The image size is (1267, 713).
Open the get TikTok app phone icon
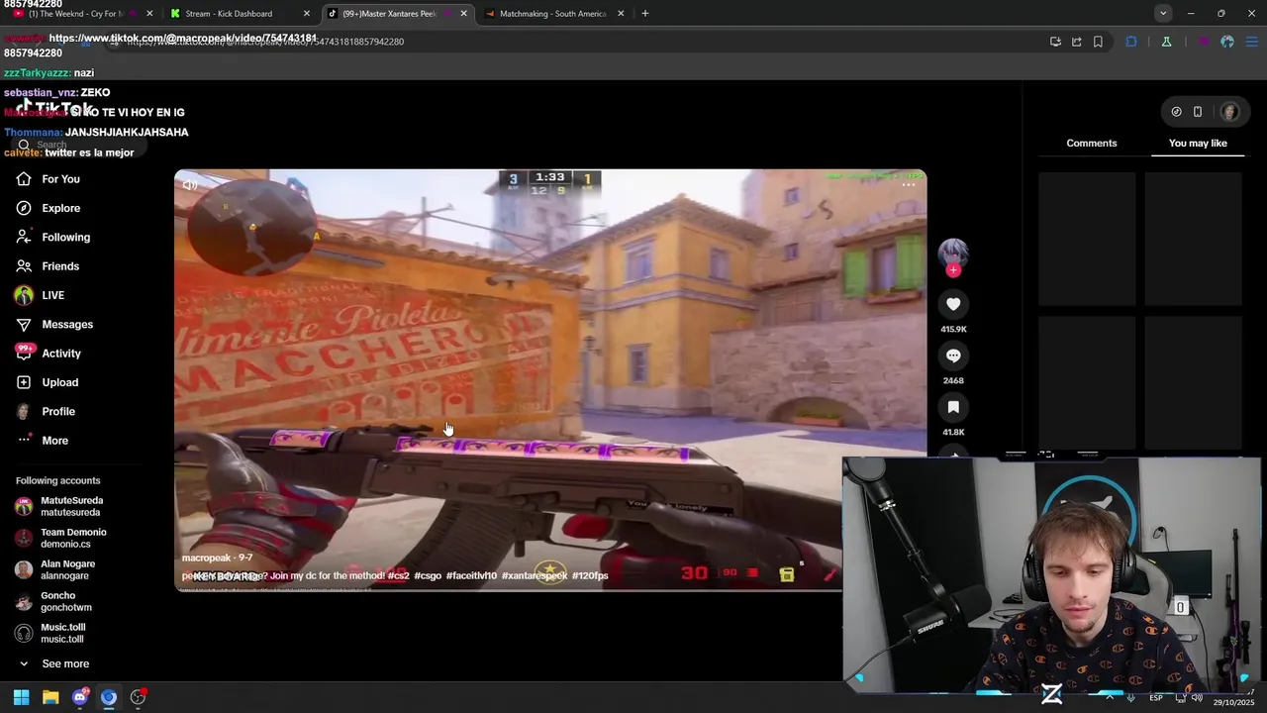pyautogui.click(x=1198, y=112)
